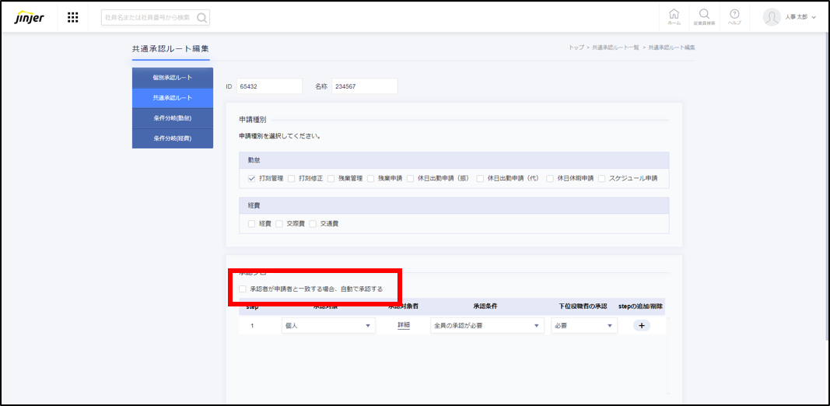This screenshot has height=406, width=830.
Task: Click the magnifier icon in search box
Action: (201, 17)
